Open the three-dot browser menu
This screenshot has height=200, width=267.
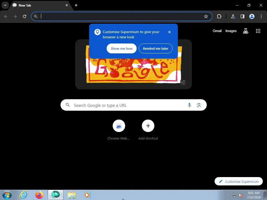(261, 16)
